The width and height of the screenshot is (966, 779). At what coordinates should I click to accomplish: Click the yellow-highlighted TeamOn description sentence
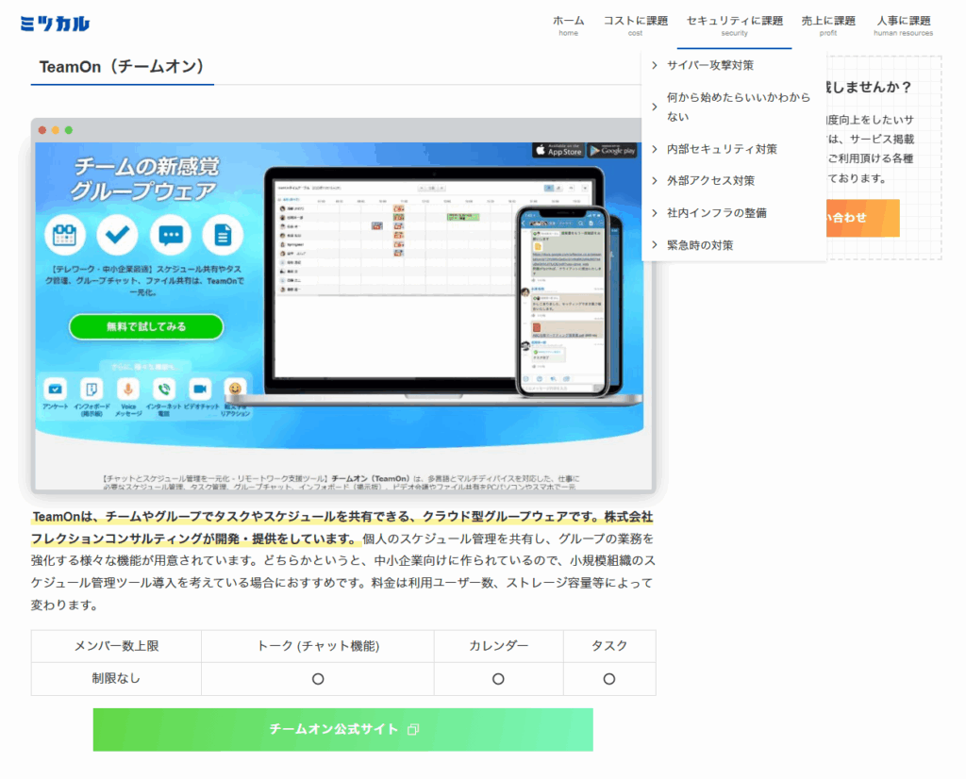[x=341, y=528]
